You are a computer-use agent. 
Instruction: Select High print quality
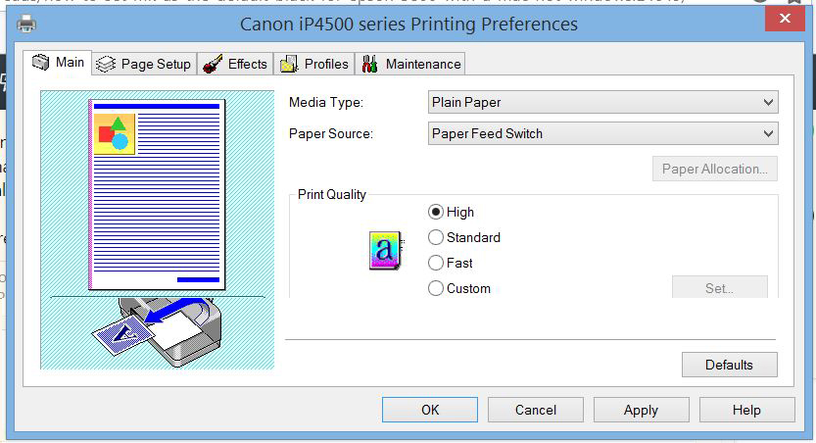[x=436, y=212]
